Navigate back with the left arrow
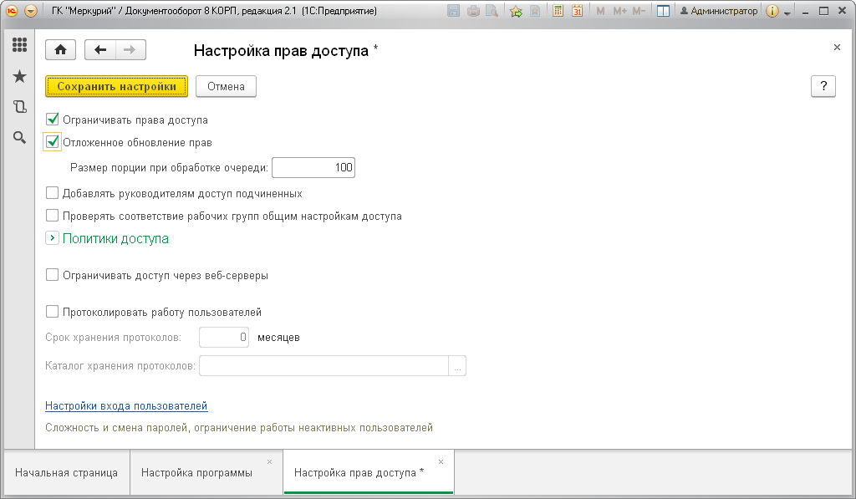Image resolution: width=856 pixels, height=499 pixels. point(100,50)
